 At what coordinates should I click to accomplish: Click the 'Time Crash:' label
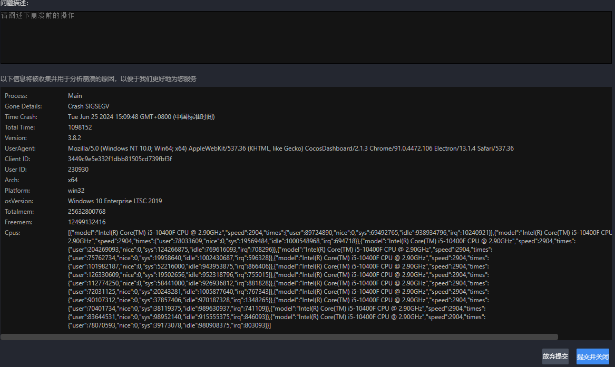(21, 117)
